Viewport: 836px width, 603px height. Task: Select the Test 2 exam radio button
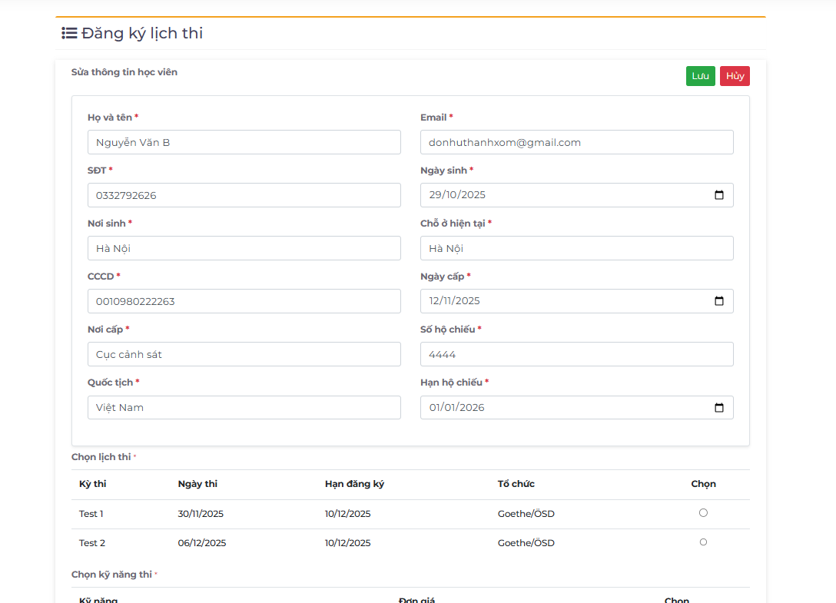coord(703,542)
